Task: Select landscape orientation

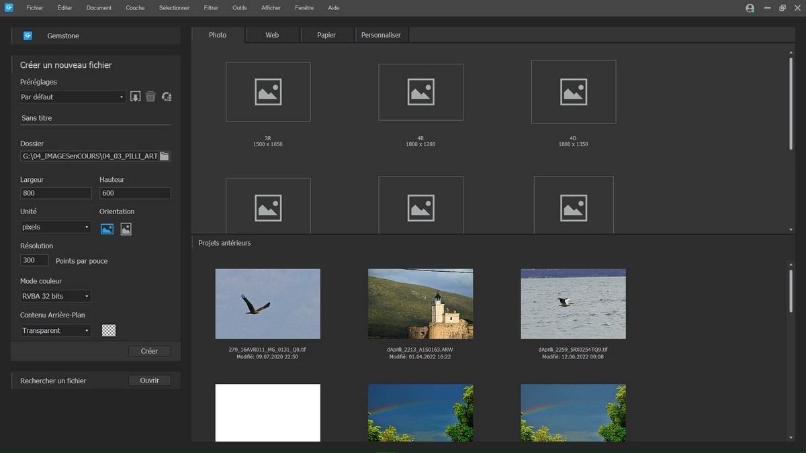Action: [x=107, y=229]
